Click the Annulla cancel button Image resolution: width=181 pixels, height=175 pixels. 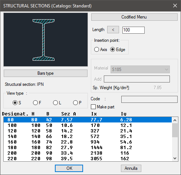[x=131, y=168]
